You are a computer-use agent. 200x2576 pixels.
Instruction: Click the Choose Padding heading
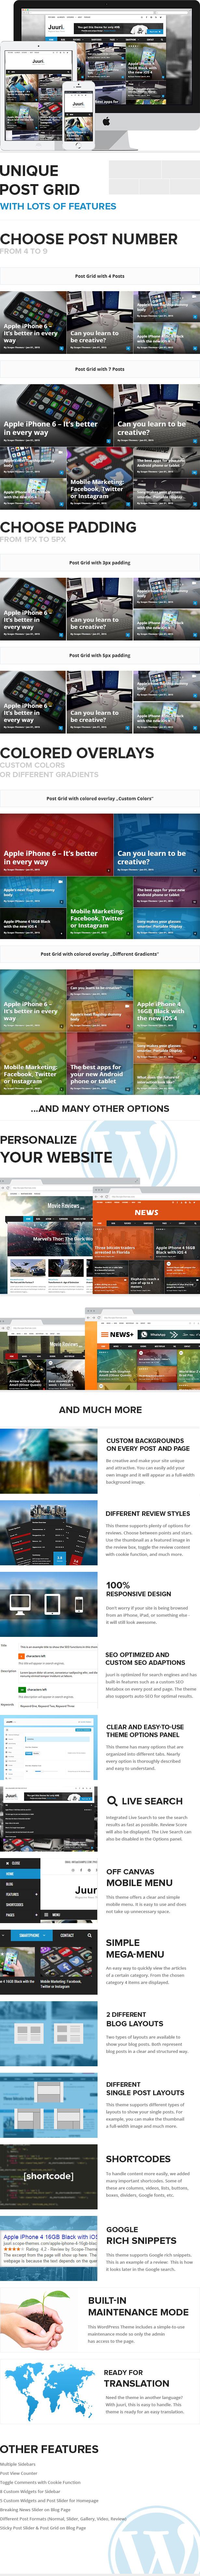point(68,527)
